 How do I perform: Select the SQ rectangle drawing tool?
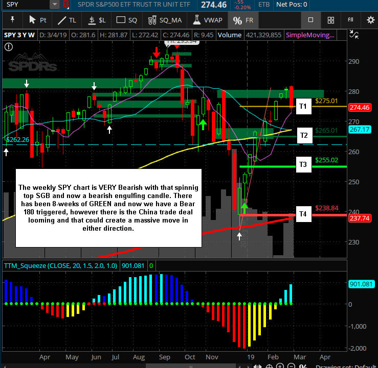click(x=126, y=20)
